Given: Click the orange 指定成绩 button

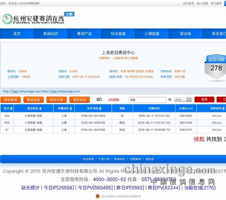Looking at the screenshot, I should 80,99.
